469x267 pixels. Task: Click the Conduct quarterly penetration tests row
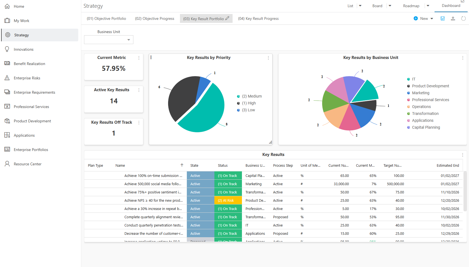click(273, 225)
